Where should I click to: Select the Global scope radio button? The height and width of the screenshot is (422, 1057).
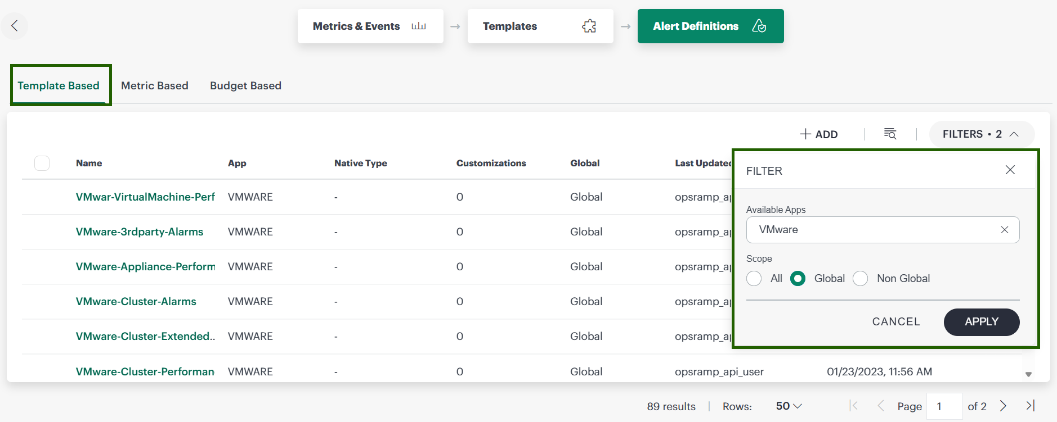[798, 279]
